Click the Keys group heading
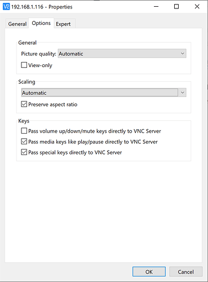This screenshot has width=208, height=282. pos(24,121)
